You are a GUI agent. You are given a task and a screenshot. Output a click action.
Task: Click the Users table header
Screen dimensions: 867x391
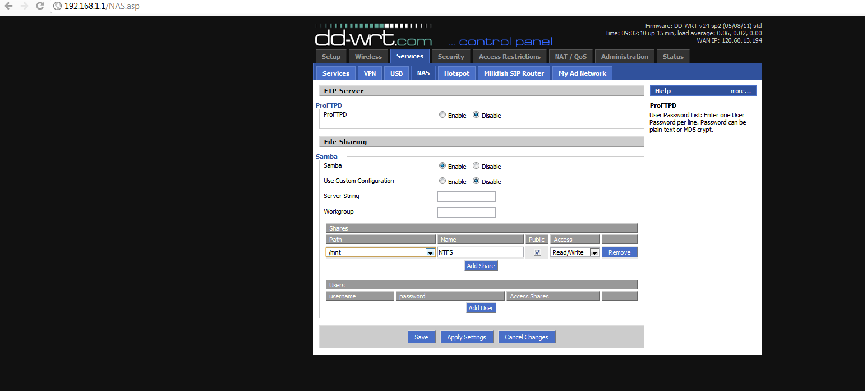coord(482,285)
